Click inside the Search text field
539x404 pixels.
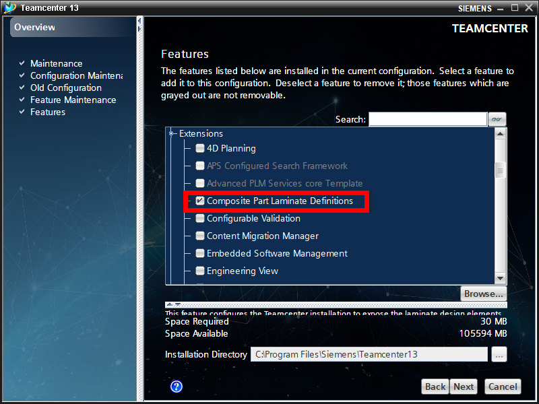click(x=428, y=119)
